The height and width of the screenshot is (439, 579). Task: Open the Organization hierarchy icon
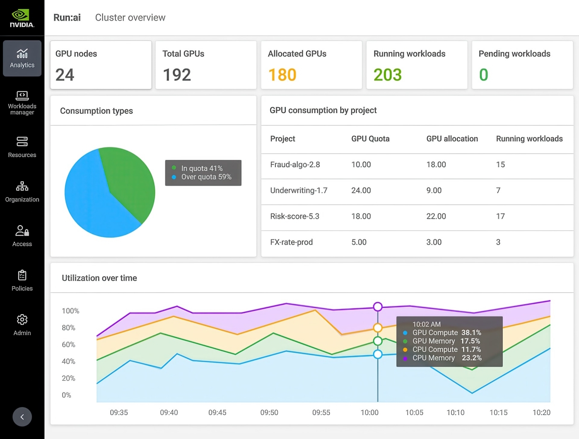pos(22,186)
